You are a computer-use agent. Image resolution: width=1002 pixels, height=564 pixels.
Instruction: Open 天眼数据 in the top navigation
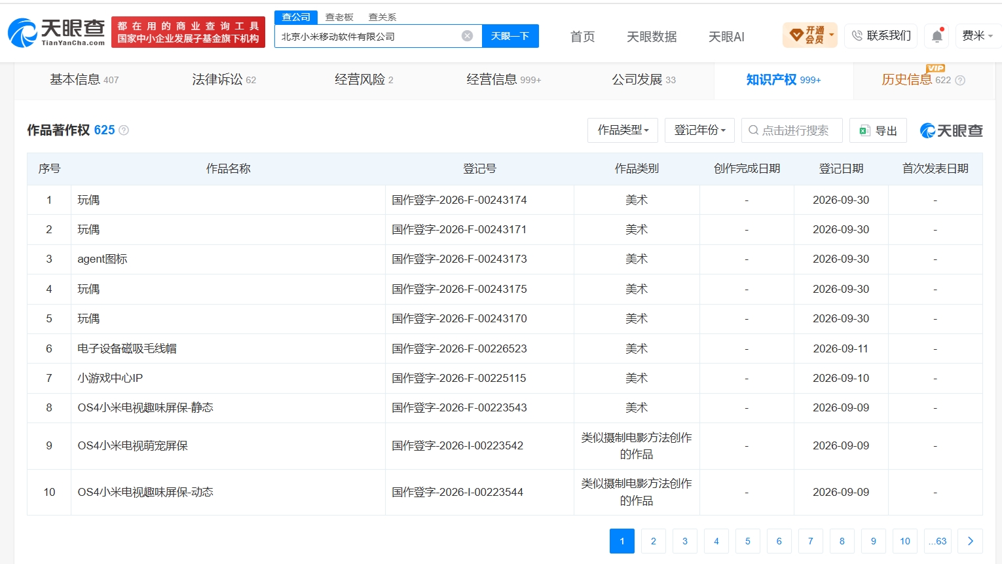coord(652,37)
